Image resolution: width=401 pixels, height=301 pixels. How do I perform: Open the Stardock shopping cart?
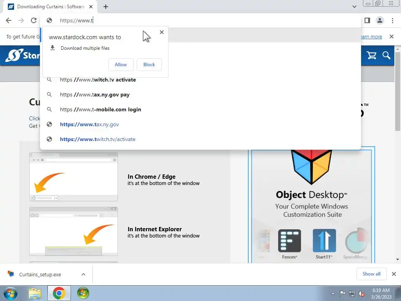[x=371, y=55]
